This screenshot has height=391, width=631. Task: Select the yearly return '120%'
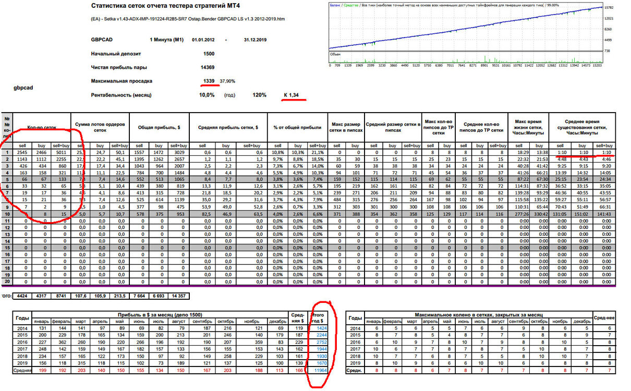(259, 95)
